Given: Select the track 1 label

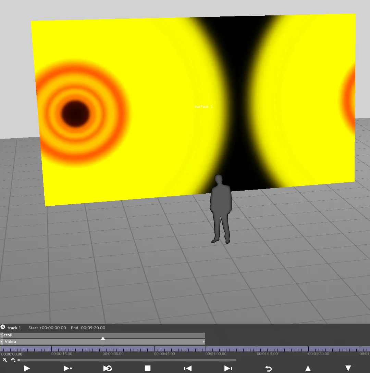Looking at the screenshot, I should coord(14,327).
